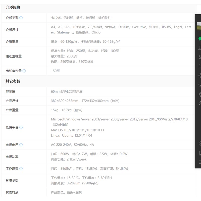The height and width of the screenshot is (201, 201).
Task: Click the 其它参数 section heading
Action: click(x=13, y=81)
